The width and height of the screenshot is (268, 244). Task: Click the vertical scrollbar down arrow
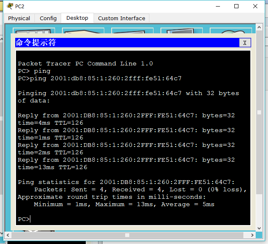[259, 228]
